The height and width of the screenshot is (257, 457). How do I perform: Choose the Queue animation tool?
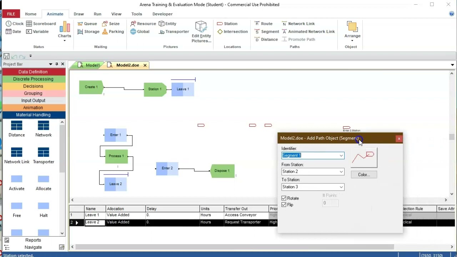tap(80, 24)
